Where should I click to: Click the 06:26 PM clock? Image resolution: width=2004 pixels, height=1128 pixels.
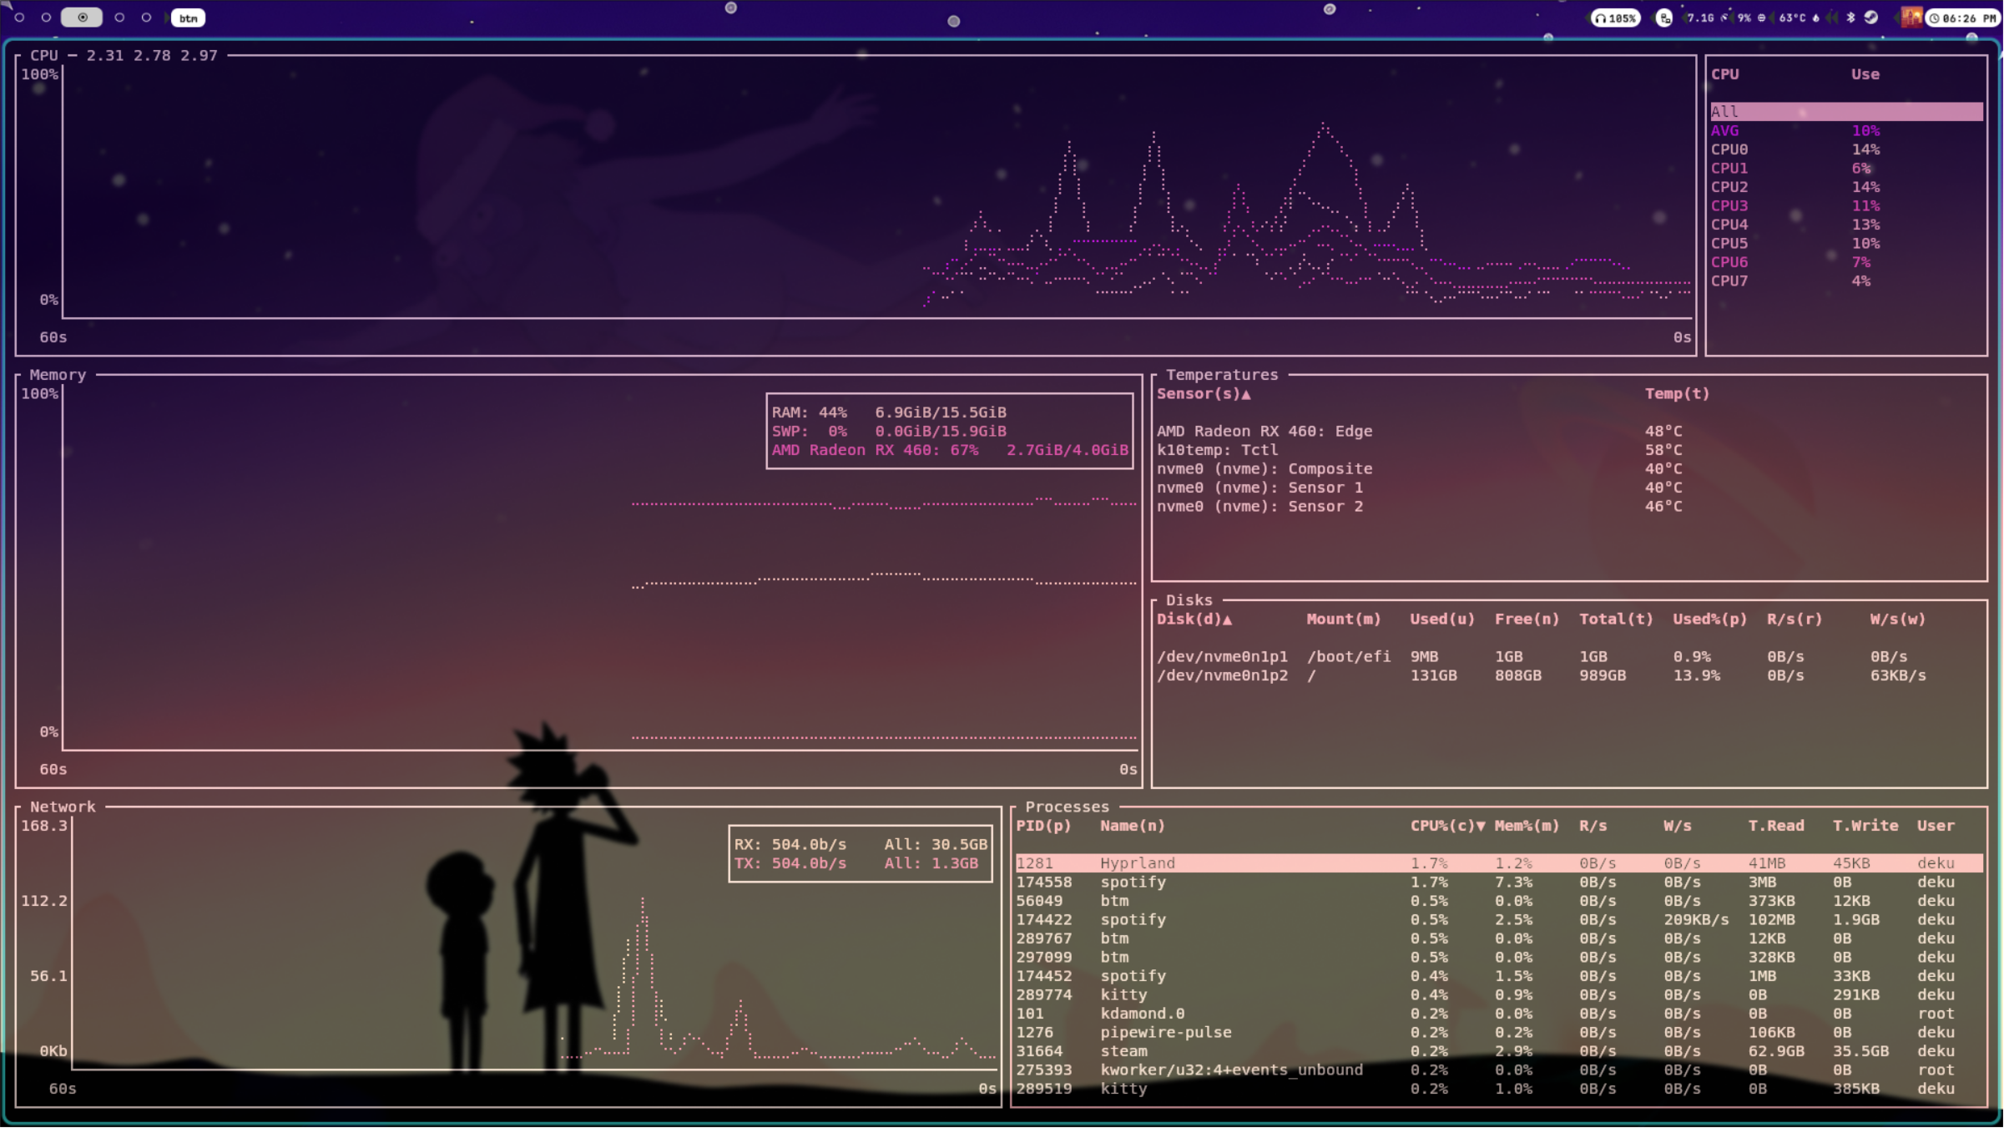(1962, 18)
